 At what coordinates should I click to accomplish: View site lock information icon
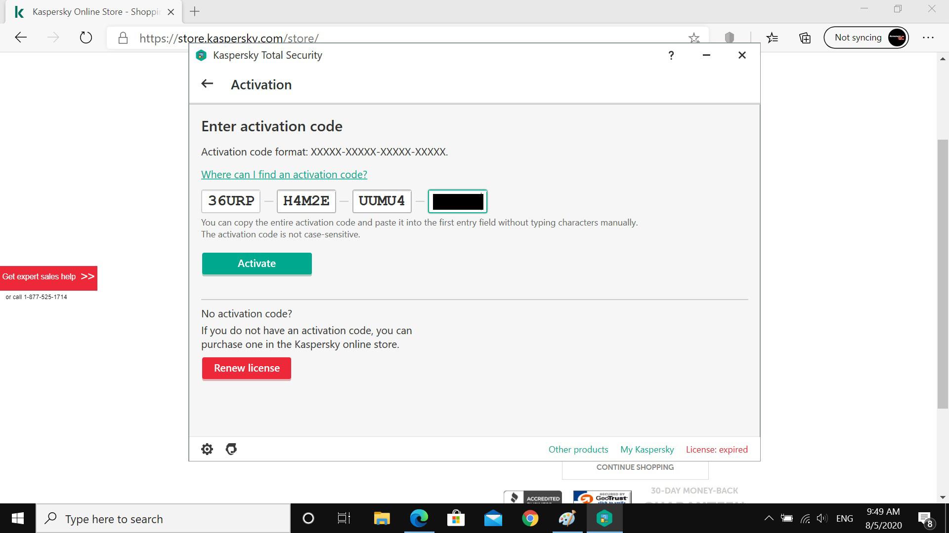tap(123, 38)
